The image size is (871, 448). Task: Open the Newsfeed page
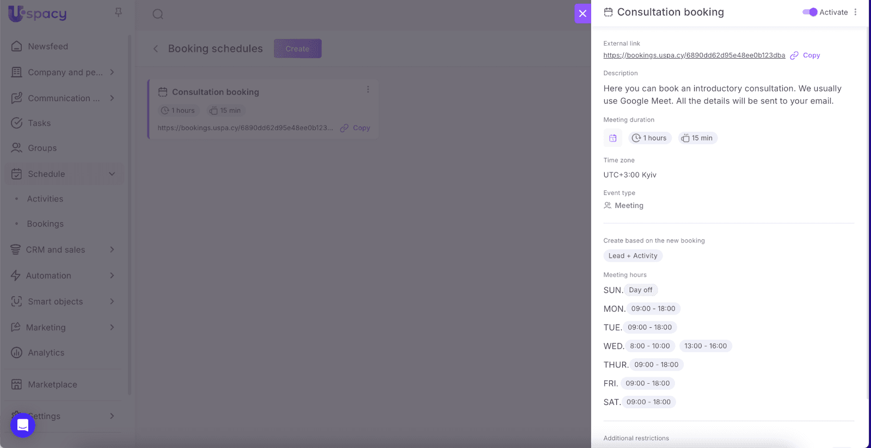[48, 46]
